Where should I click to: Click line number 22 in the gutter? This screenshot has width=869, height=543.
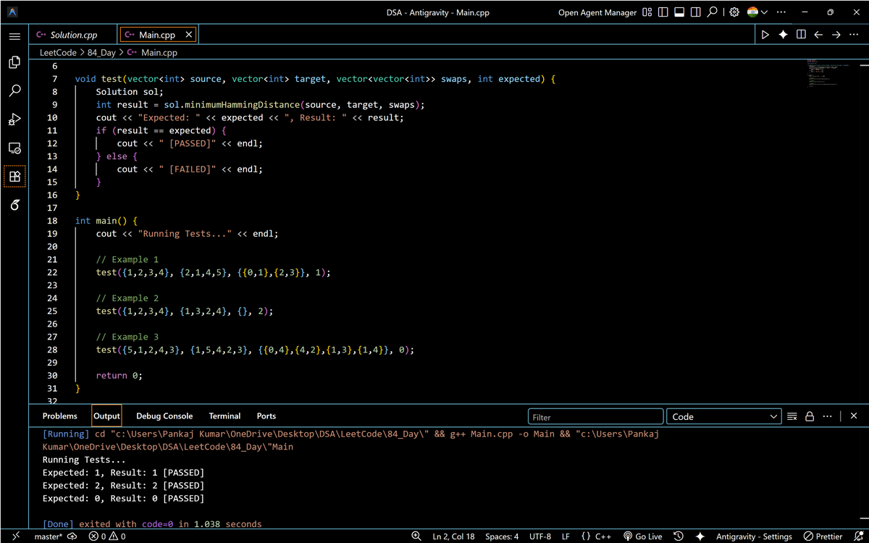coord(52,272)
